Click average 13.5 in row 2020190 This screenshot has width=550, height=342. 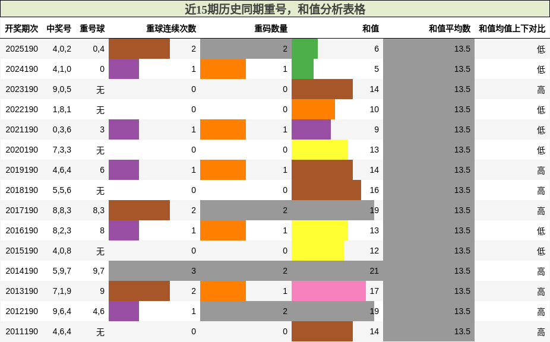[462, 150]
